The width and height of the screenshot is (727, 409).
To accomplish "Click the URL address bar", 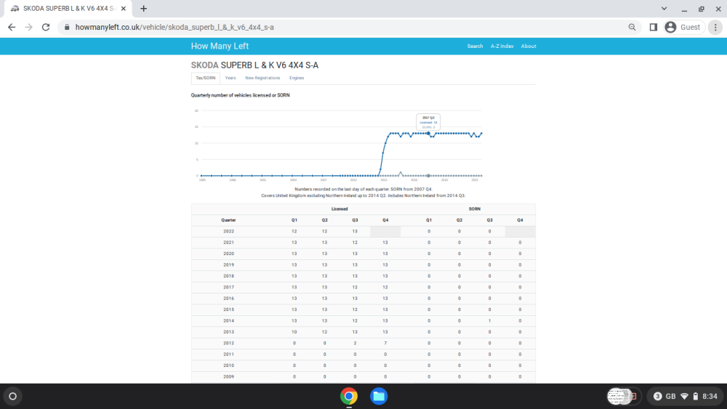I will [x=348, y=28].
